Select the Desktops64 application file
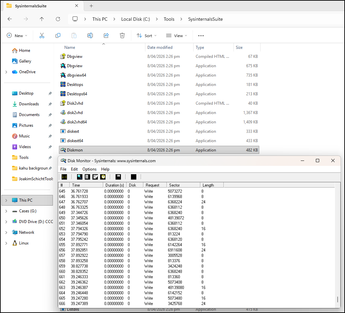345x313 pixels. 159,94
